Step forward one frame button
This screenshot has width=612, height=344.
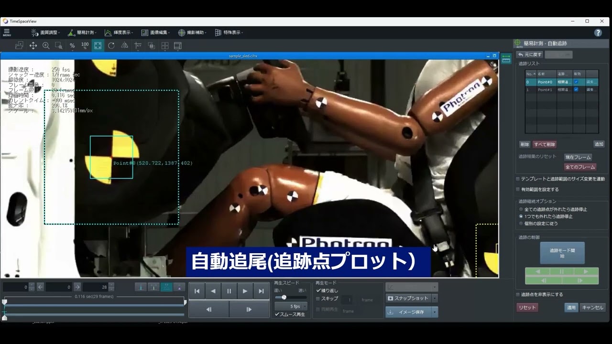[249, 309]
